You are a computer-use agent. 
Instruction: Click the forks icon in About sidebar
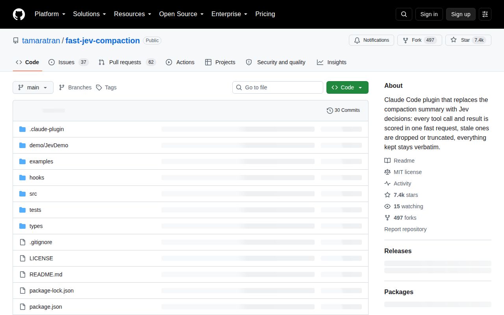point(387,218)
